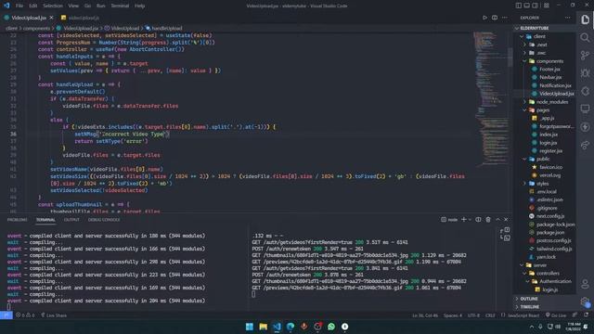This screenshot has height=334, width=594.
Task: Maximize the panel with up chevron
Action: tap(497, 220)
